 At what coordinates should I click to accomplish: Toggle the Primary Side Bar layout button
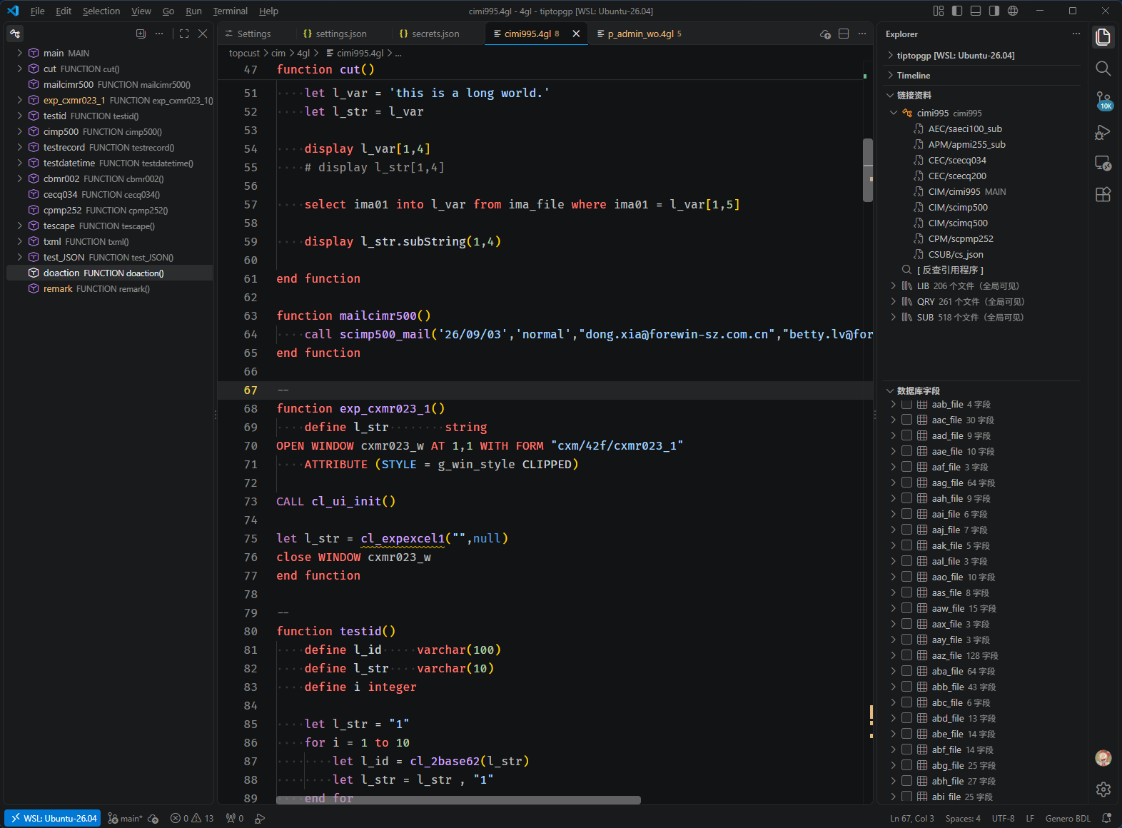957,11
